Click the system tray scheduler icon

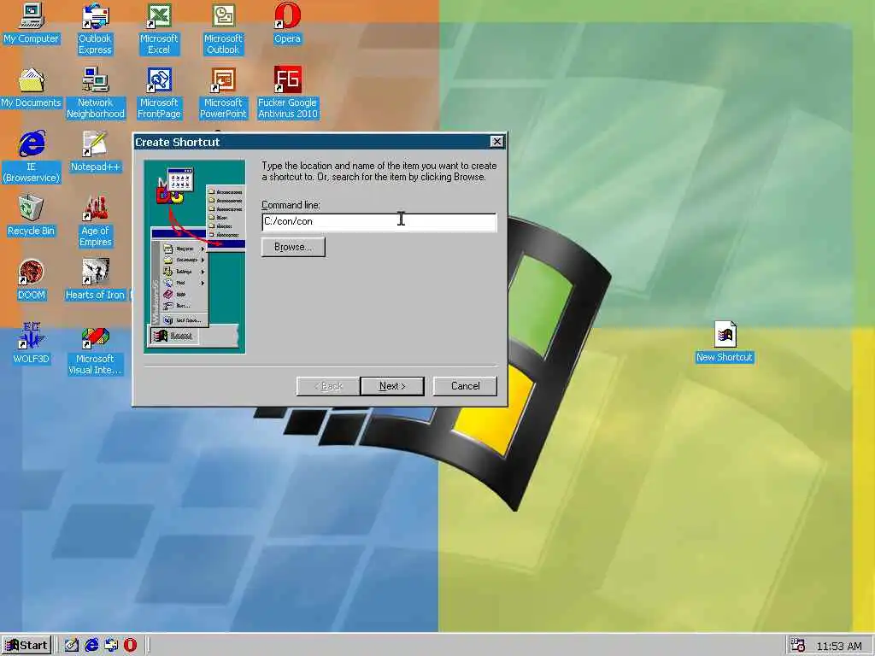tap(797, 646)
